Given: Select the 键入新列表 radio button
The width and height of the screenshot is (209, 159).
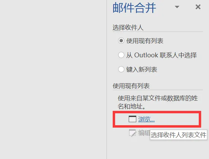Looking at the screenshot, I should 121,69.
